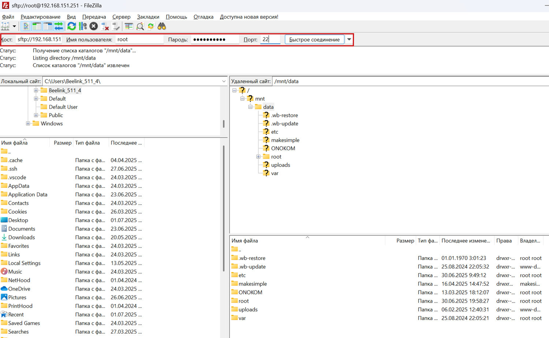Expand the Default local tree node
Viewport: 549px width, 338px height.
coord(36,99)
